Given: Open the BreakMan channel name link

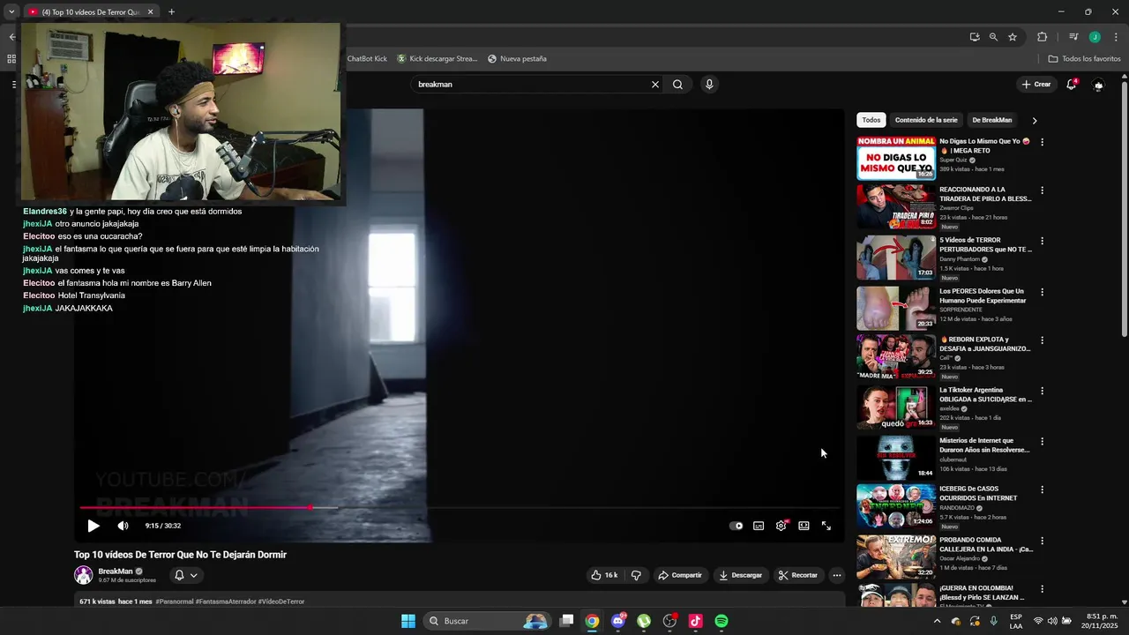Looking at the screenshot, I should [x=116, y=571].
